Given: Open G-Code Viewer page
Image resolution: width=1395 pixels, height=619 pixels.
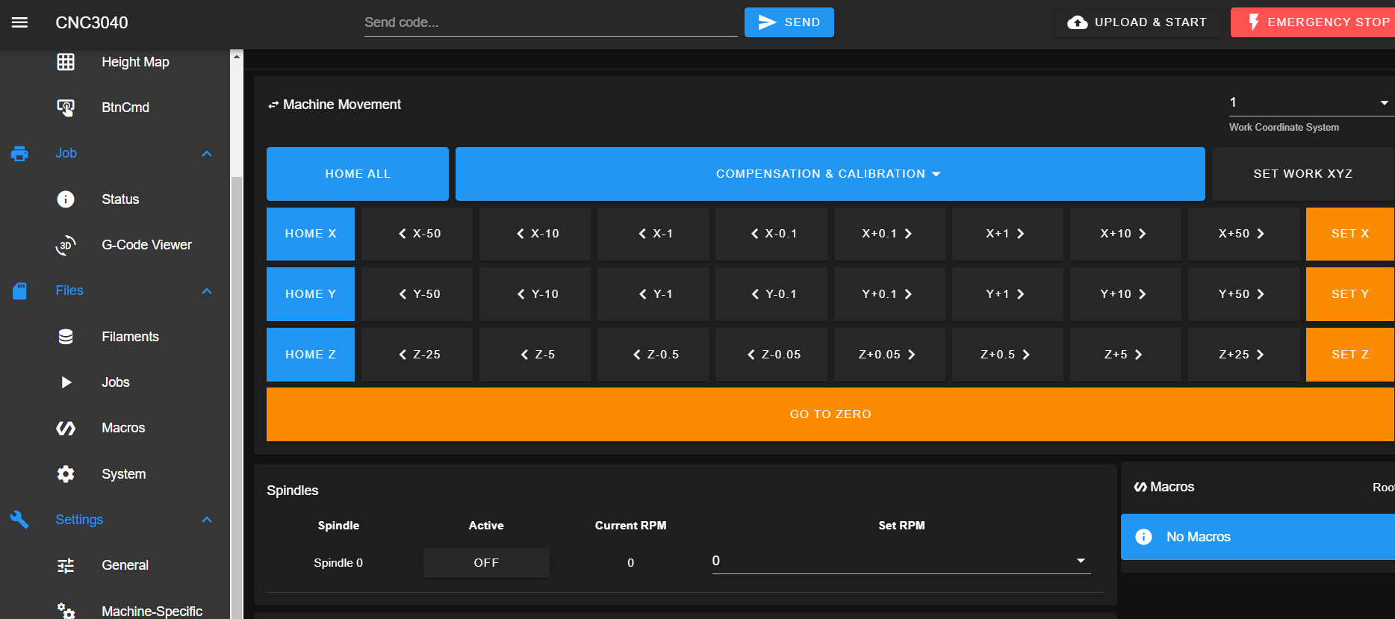Looking at the screenshot, I should click(146, 245).
